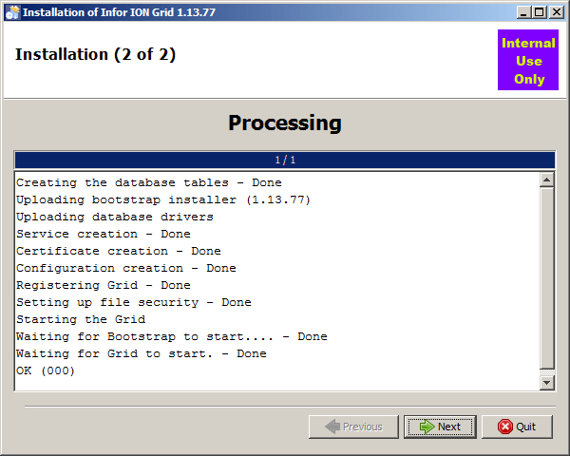Click the 1 / 1 progress bar

pyautogui.click(x=284, y=160)
